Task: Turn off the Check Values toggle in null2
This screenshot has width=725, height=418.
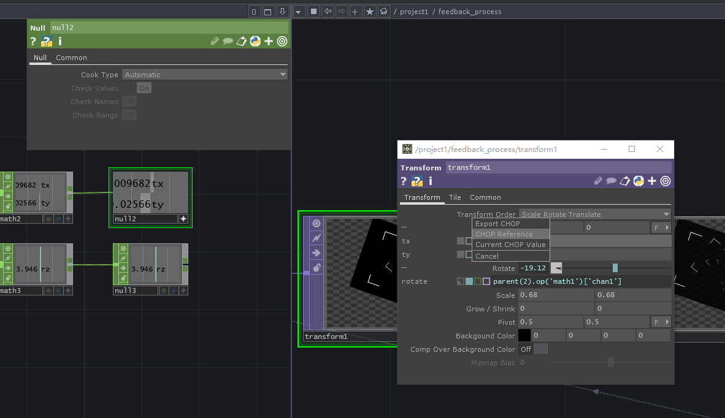Action: [x=143, y=88]
